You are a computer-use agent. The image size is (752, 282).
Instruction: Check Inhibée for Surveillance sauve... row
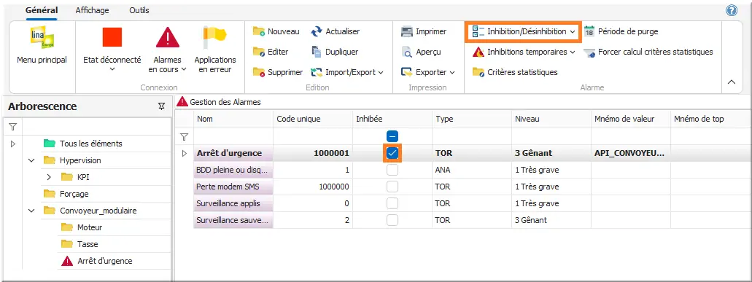(392, 220)
